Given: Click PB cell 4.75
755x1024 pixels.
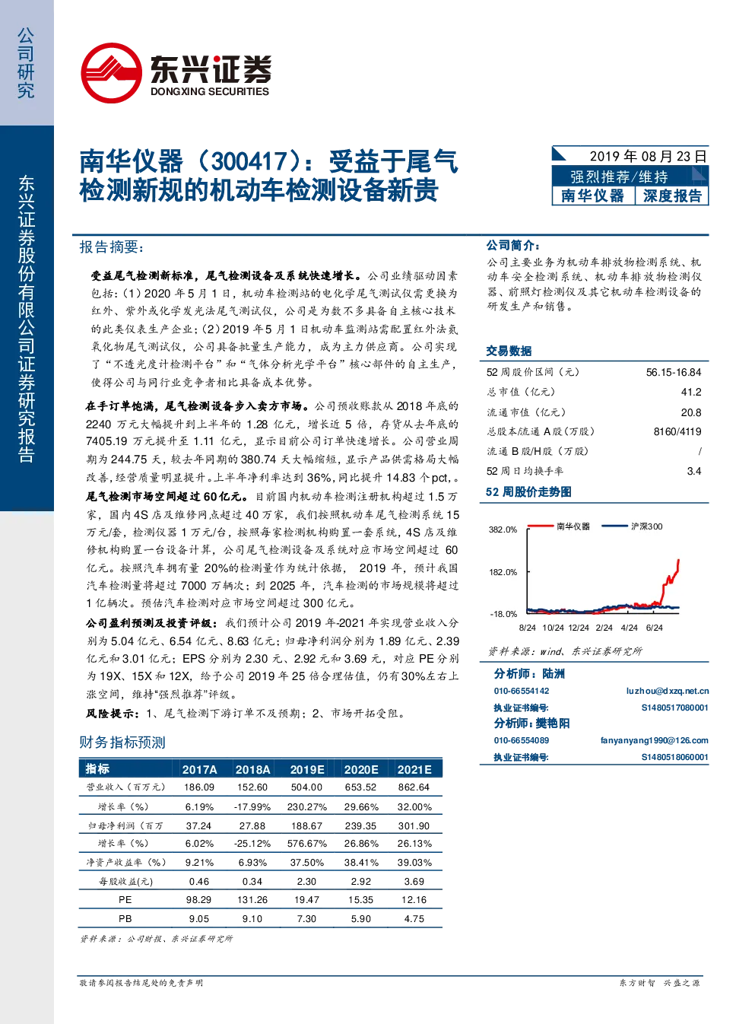Looking at the screenshot, I should click(414, 919).
